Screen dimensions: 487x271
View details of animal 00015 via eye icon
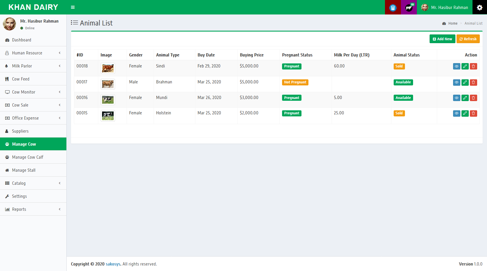(x=457, y=113)
